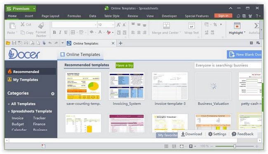Screen dimensions: 268x154
Task: Click the Merge and Center icon
Action: pos(166,26)
